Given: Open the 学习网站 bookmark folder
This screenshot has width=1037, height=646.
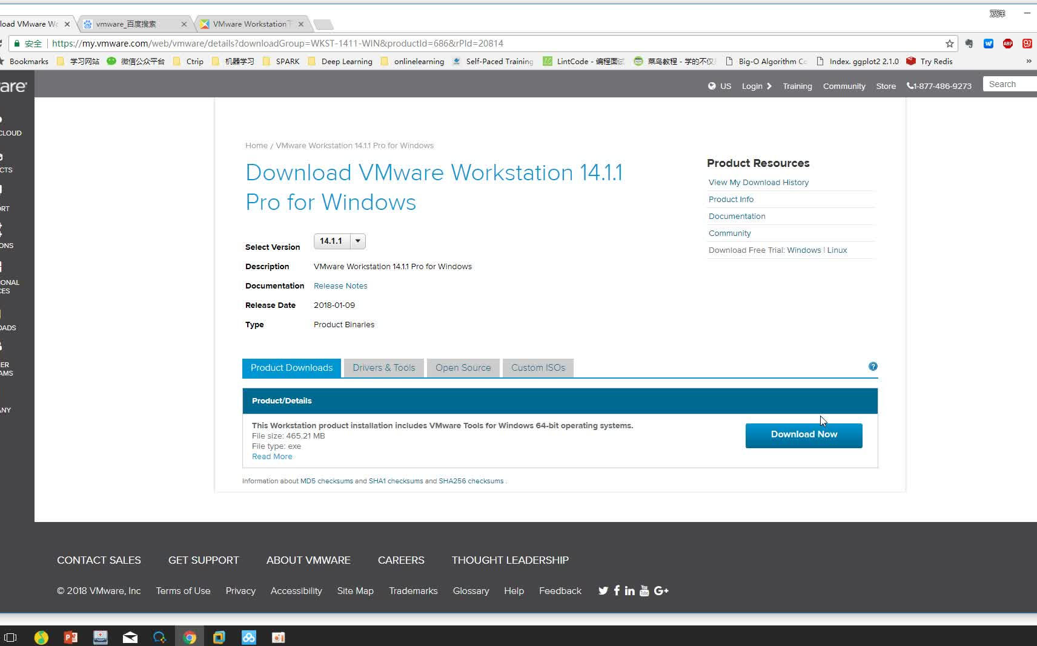Looking at the screenshot, I should click(78, 61).
